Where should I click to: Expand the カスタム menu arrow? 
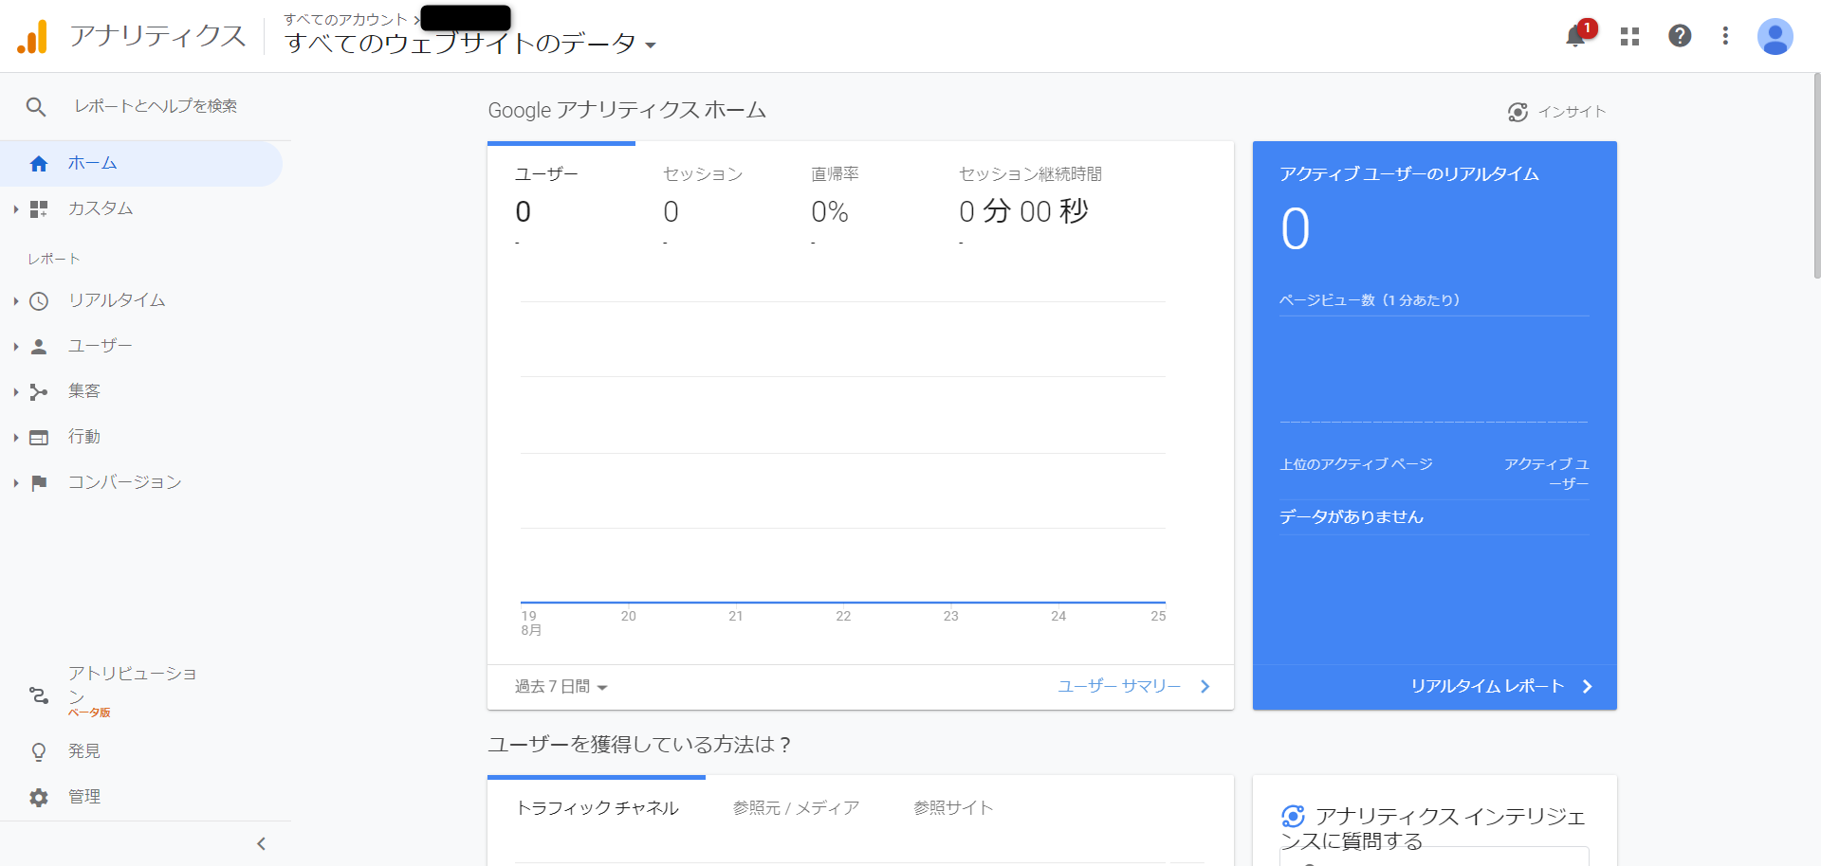[16, 209]
